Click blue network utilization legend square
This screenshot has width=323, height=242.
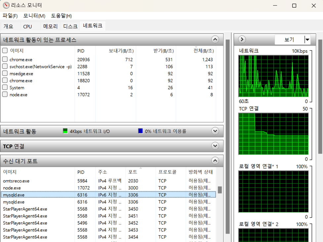coord(141,131)
